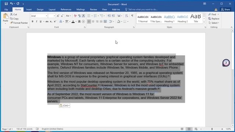Image resolution: width=235 pixels, height=132 pixels.
Task: Open the Font dialog box launcher
Action: tap(85, 27)
